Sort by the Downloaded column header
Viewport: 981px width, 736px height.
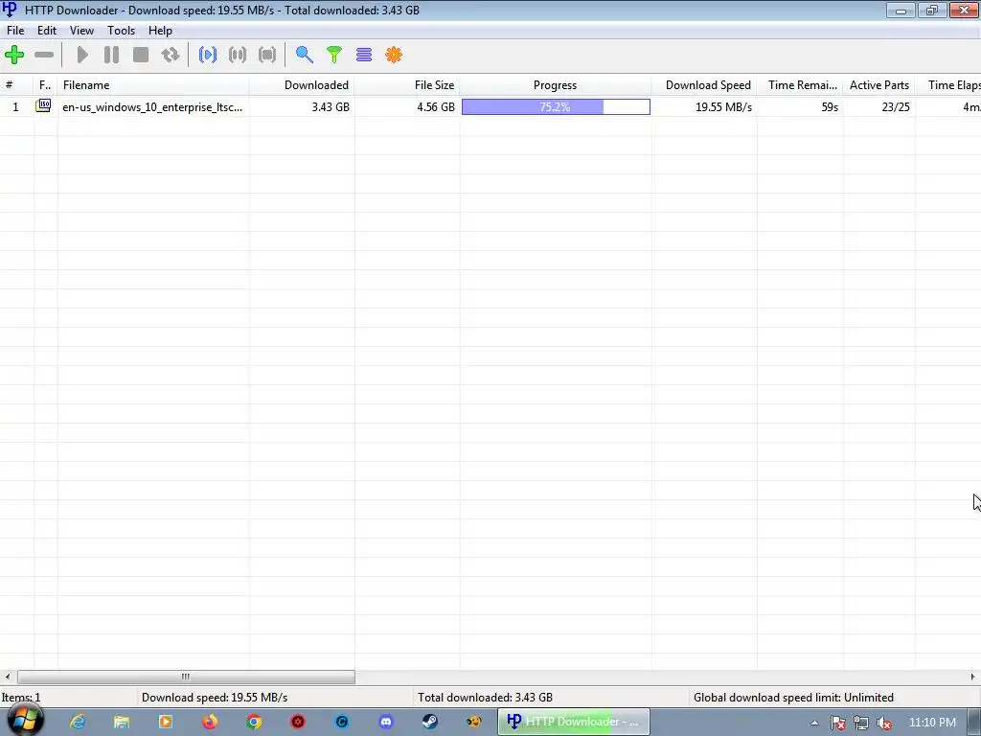click(x=302, y=85)
